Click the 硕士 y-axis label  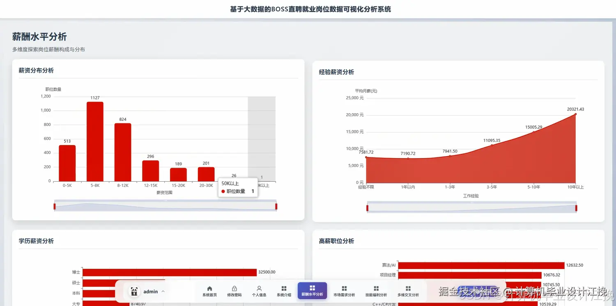pos(76,283)
